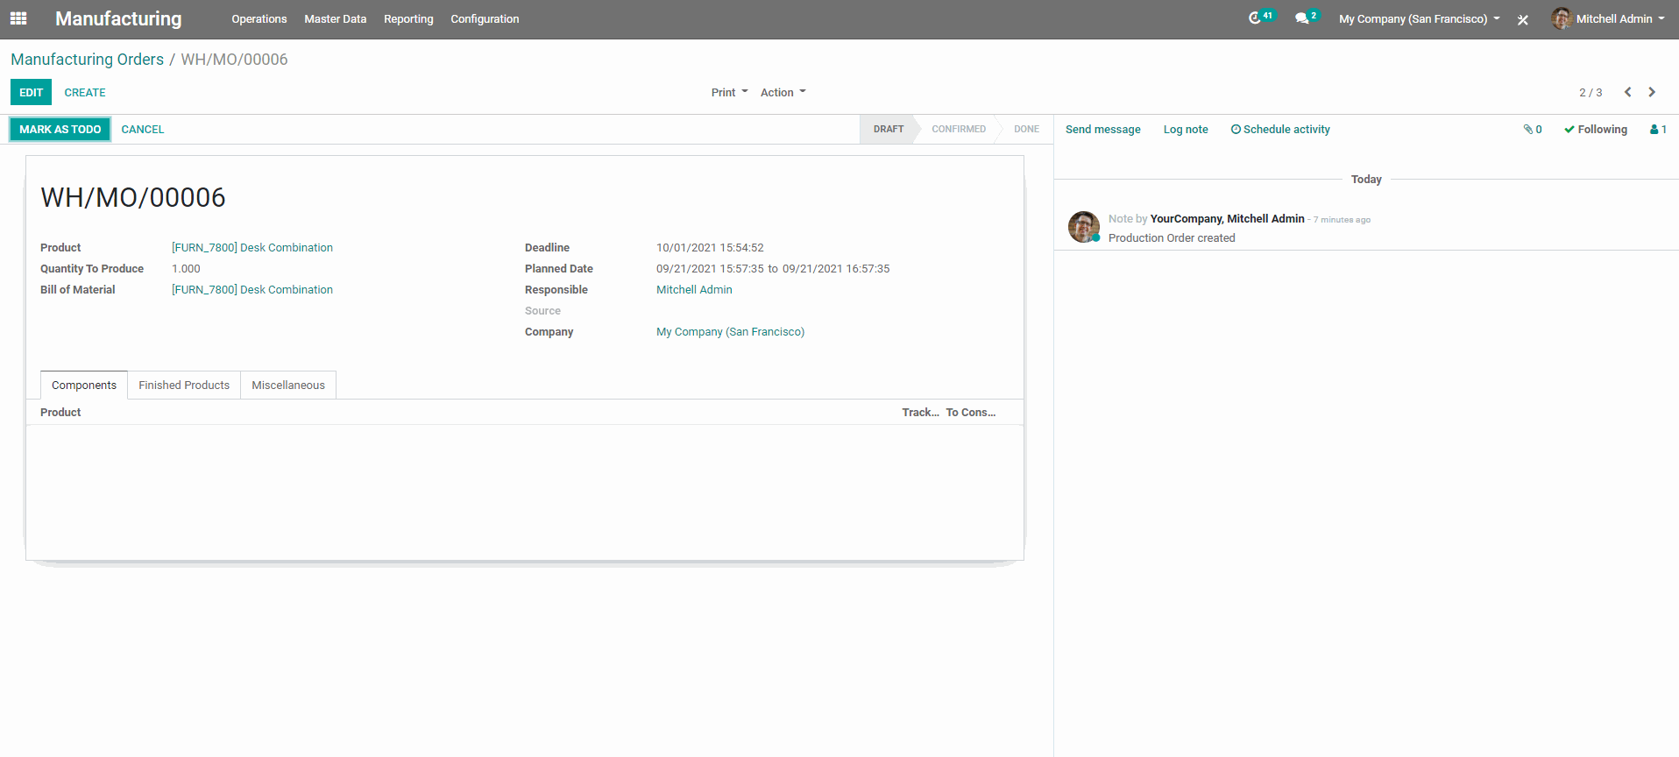The width and height of the screenshot is (1679, 757).
Task: Click Mitchell Admin avatar in top bar
Action: 1561,18
